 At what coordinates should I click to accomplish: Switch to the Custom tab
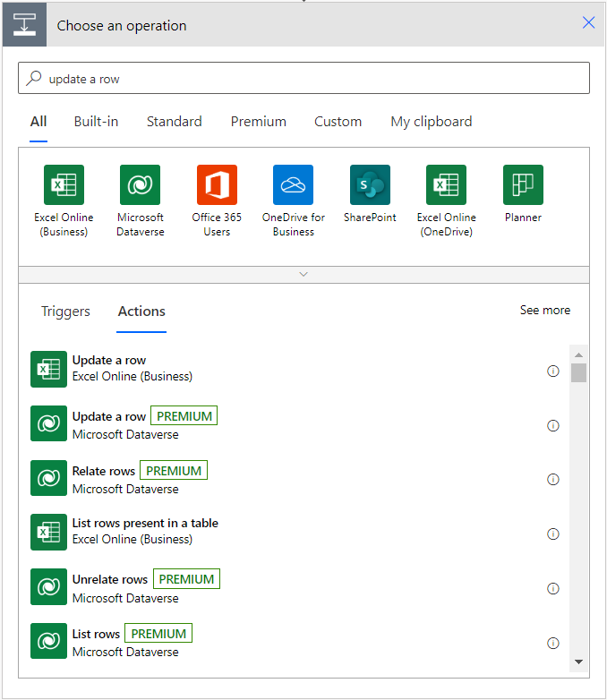338,122
